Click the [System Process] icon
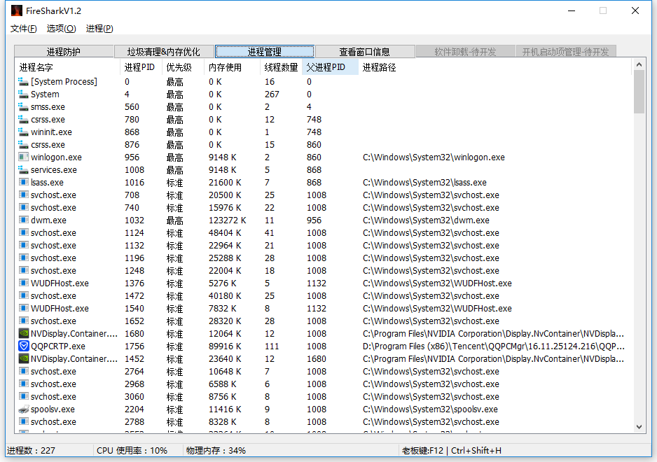Image resolution: width=657 pixels, height=462 pixels. coord(24,81)
